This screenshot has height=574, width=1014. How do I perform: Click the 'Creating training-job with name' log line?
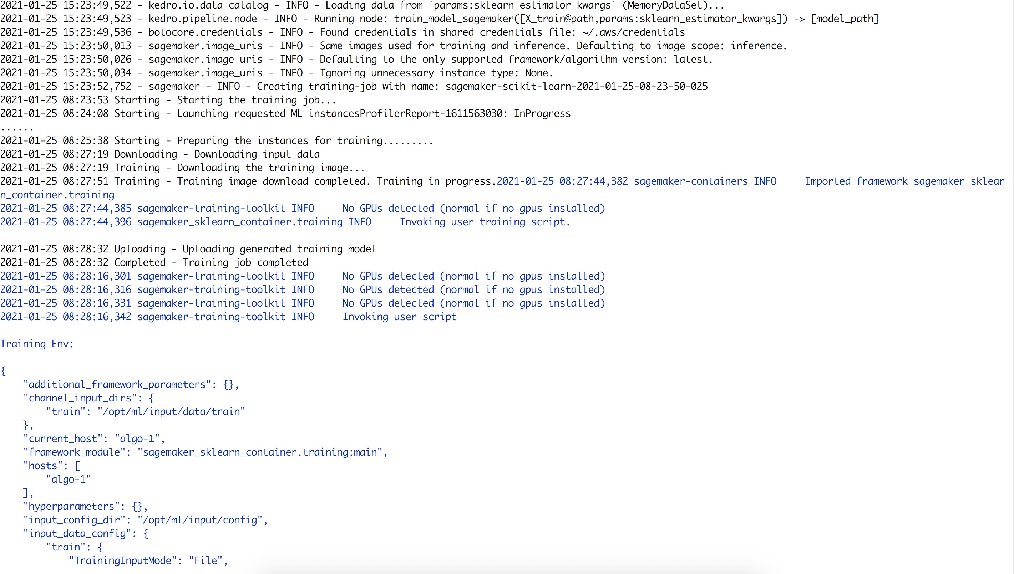[347, 86]
